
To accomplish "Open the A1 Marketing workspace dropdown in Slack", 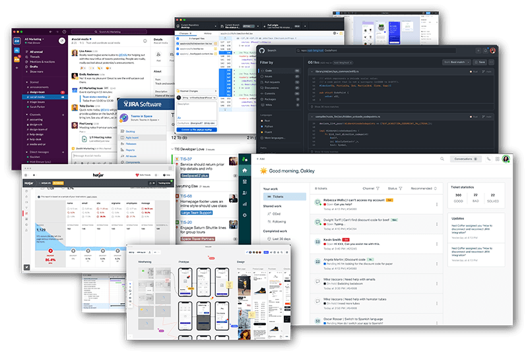I will coord(34,39).
